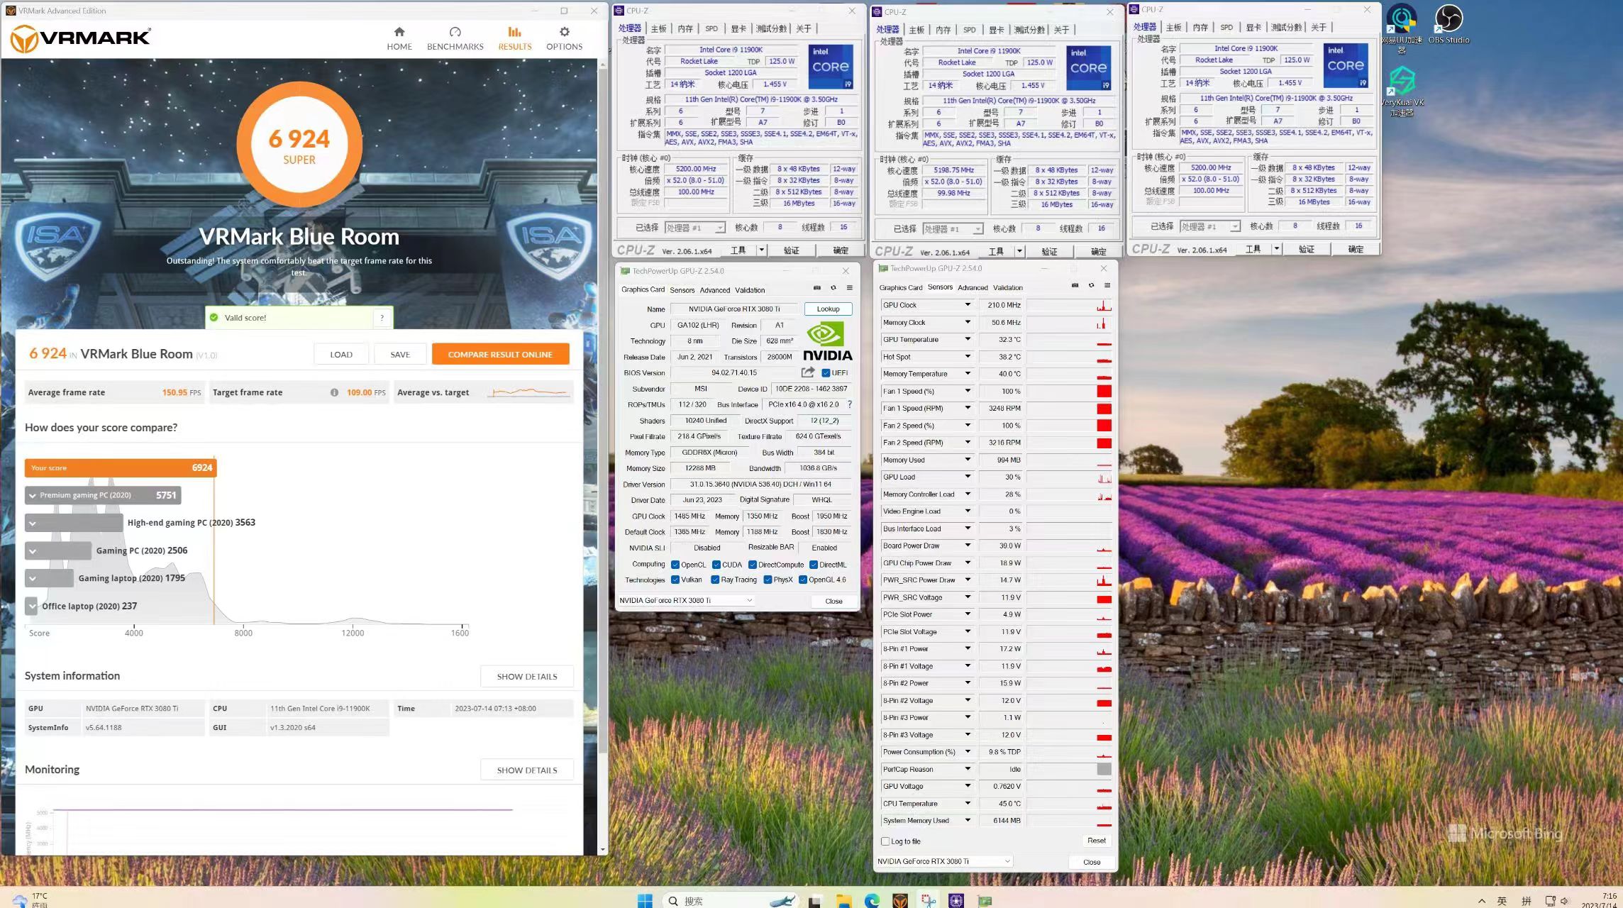Image resolution: width=1623 pixels, height=908 pixels.
Task: Refresh sensors in GPU-Z Sensors window
Action: pyautogui.click(x=1092, y=285)
